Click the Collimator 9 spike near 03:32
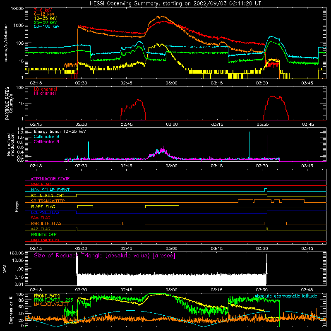The width and height of the screenshot is (331, 331). coord(268,147)
